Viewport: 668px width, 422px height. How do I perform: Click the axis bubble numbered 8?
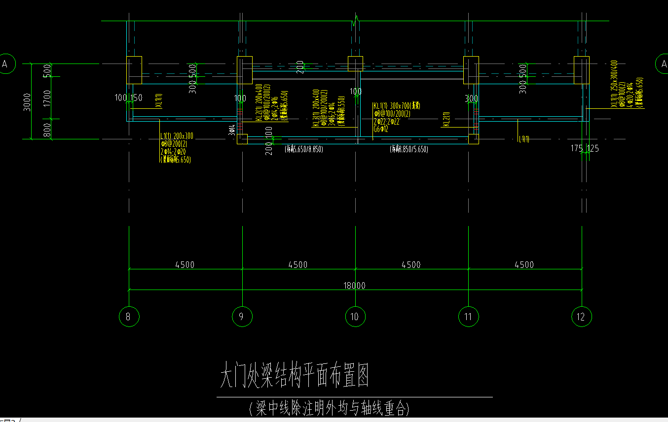129,317
